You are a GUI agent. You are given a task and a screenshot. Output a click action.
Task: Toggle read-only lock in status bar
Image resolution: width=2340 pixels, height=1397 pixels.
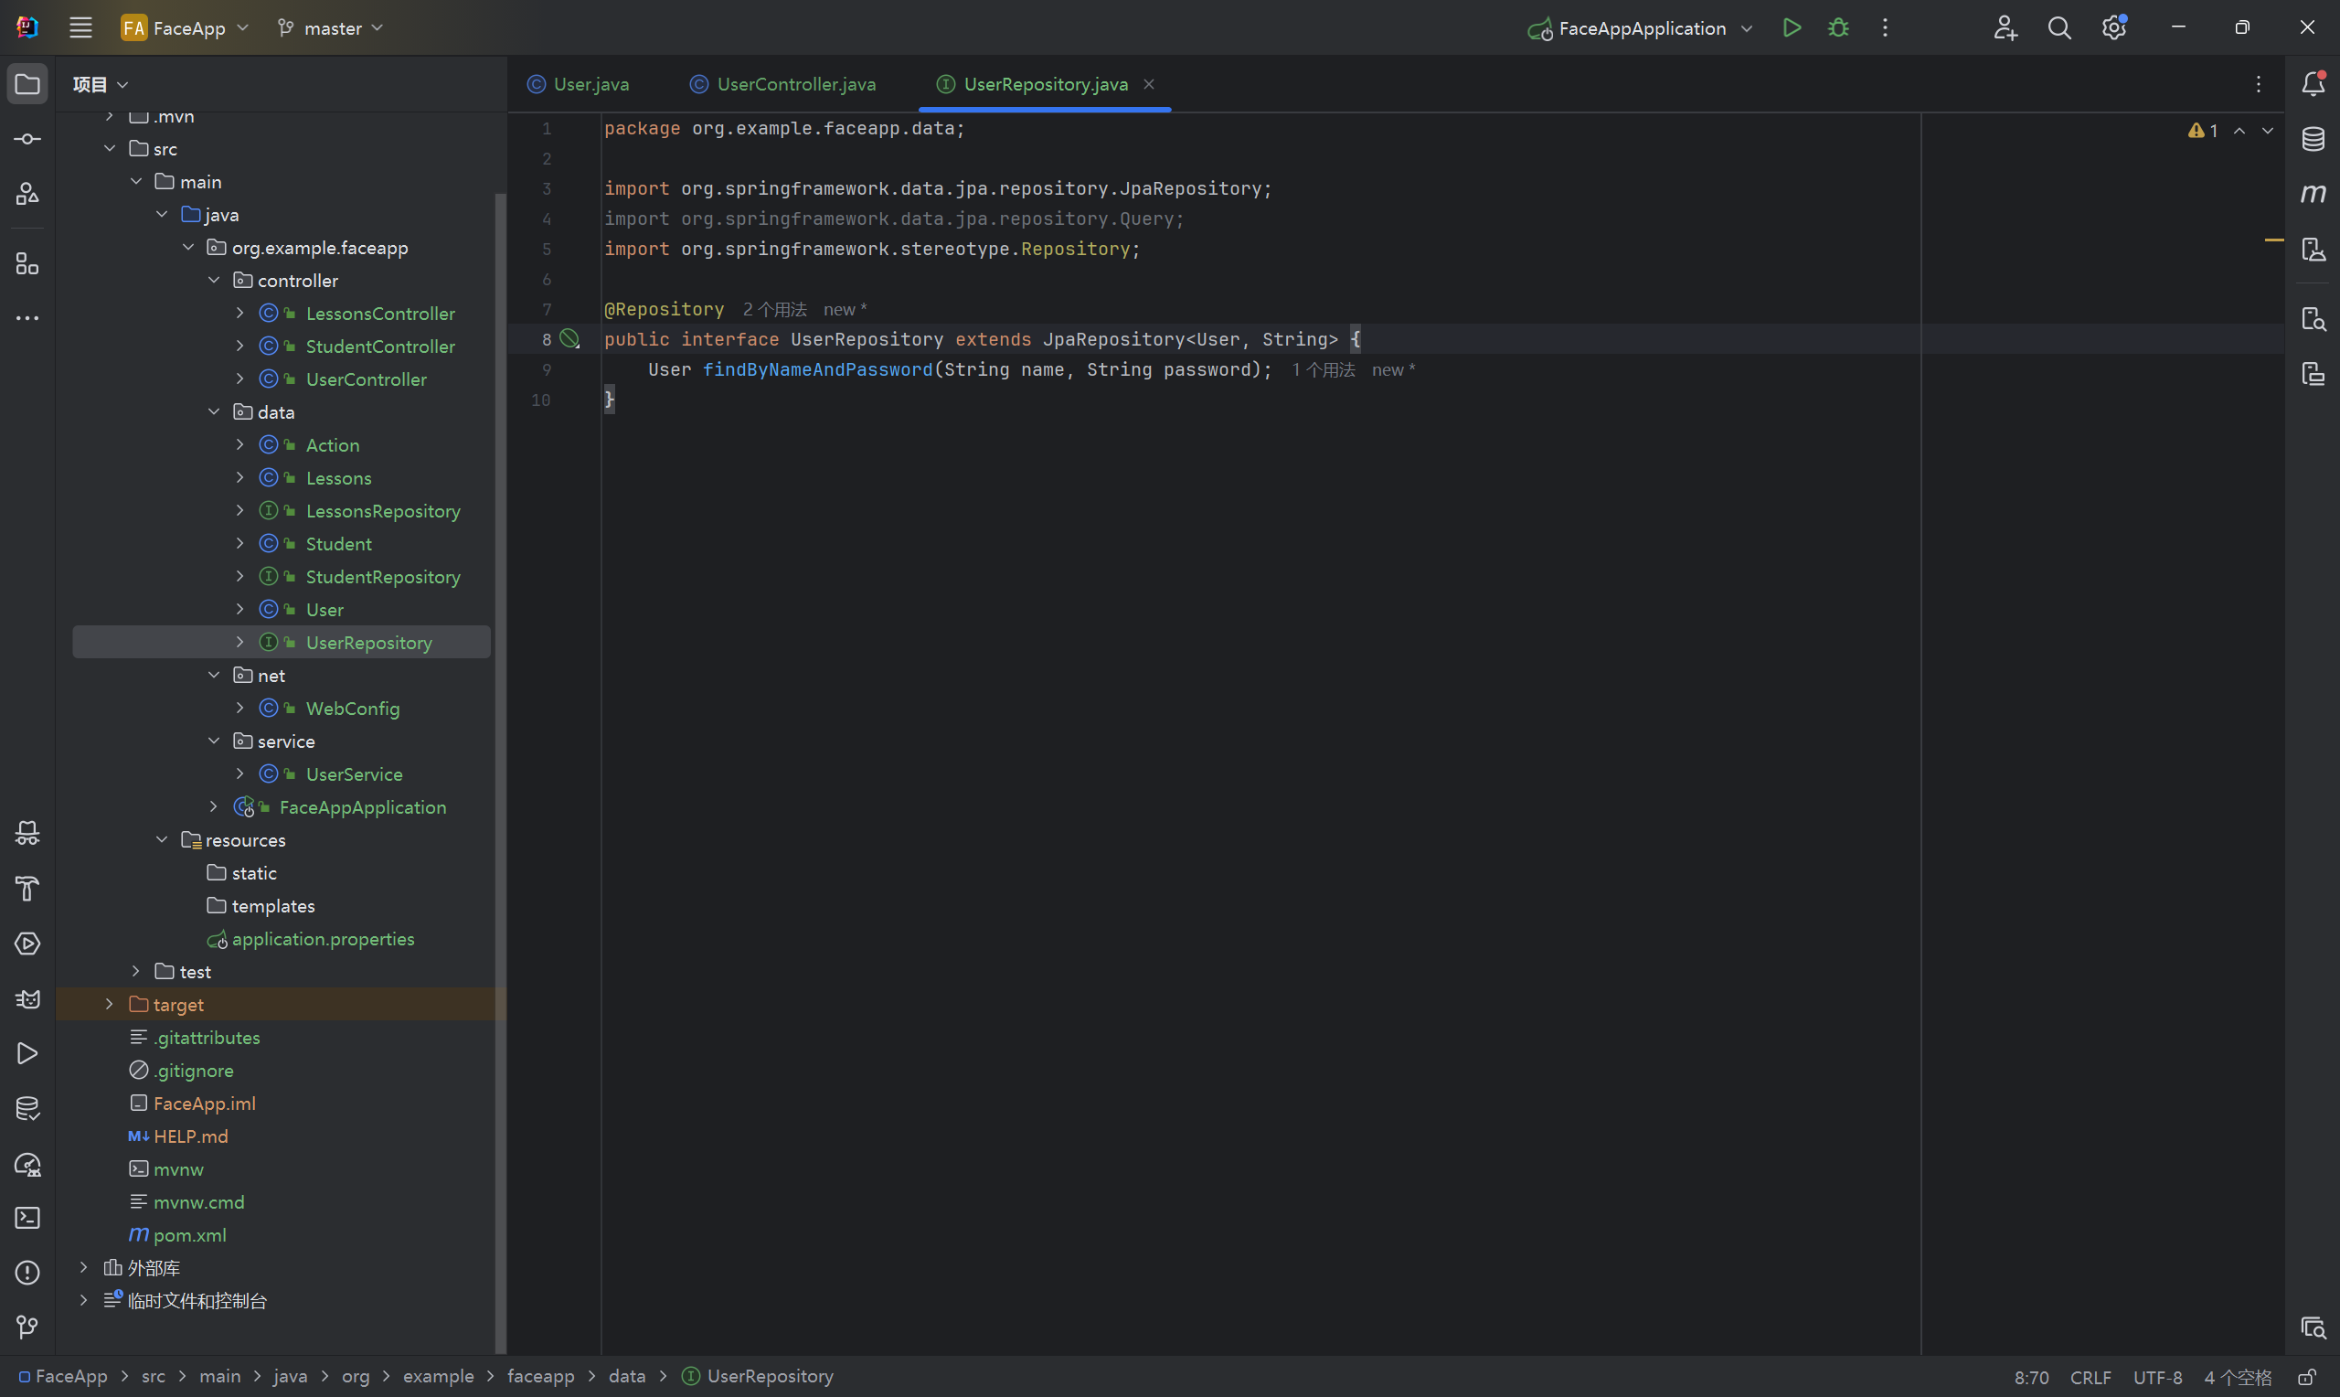click(2306, 1377)
